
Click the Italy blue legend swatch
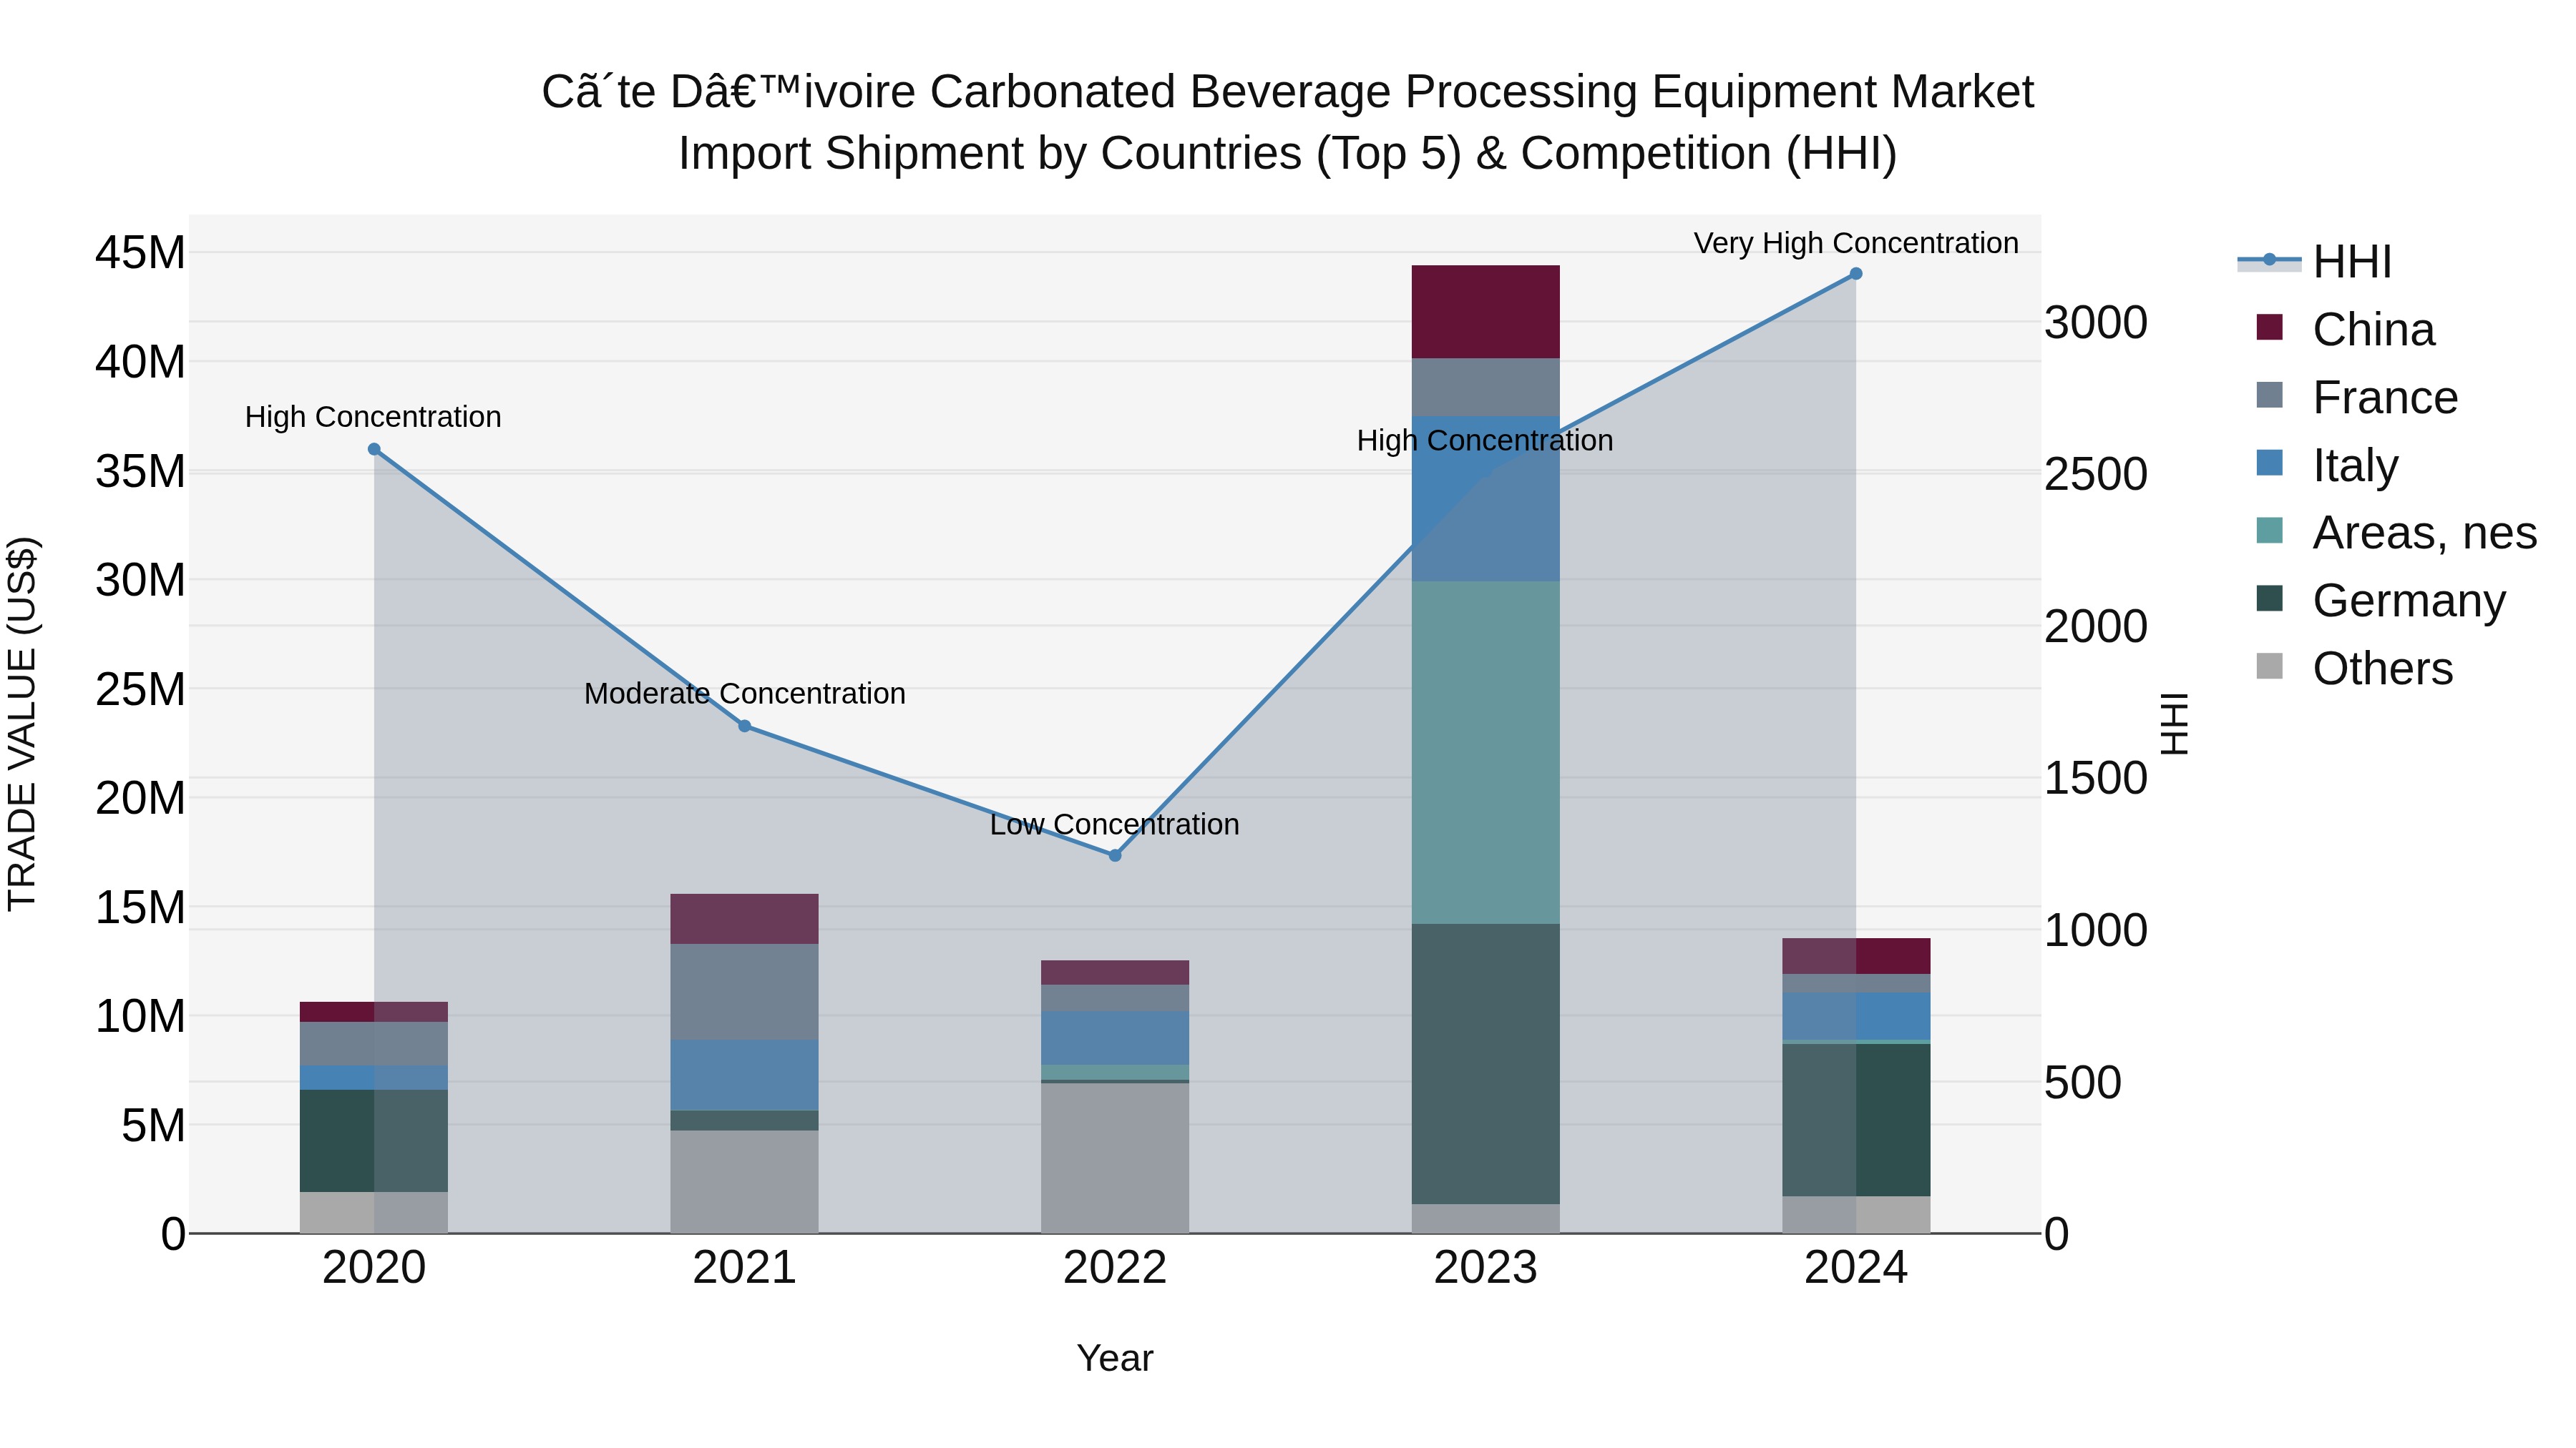coord(2270,463)
